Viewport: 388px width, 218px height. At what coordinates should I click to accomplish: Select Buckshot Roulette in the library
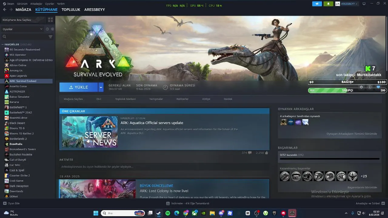tap(21, 154)
